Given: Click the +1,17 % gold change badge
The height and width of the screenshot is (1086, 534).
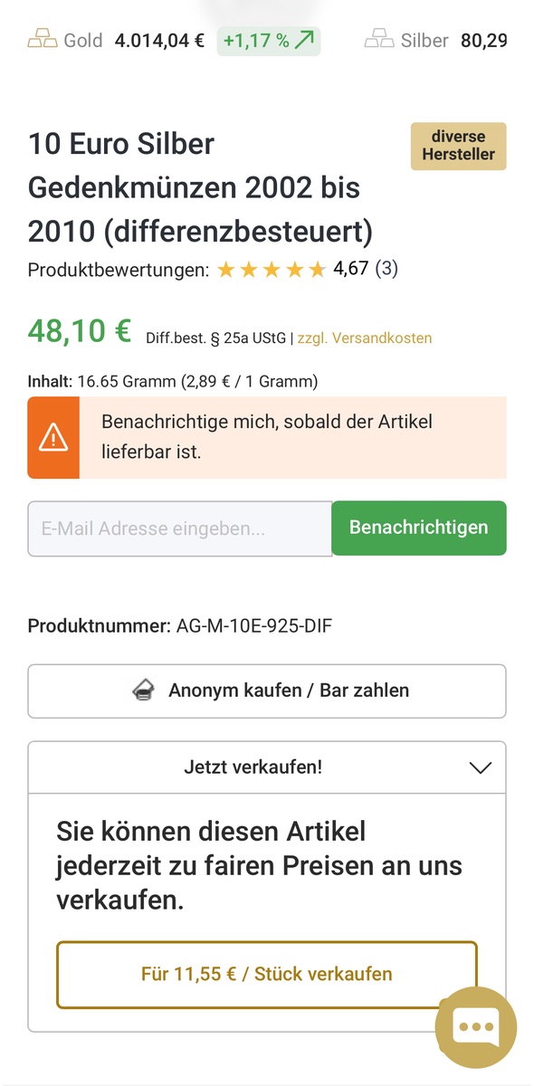Looking at the screenshot, I should point(269,41).
